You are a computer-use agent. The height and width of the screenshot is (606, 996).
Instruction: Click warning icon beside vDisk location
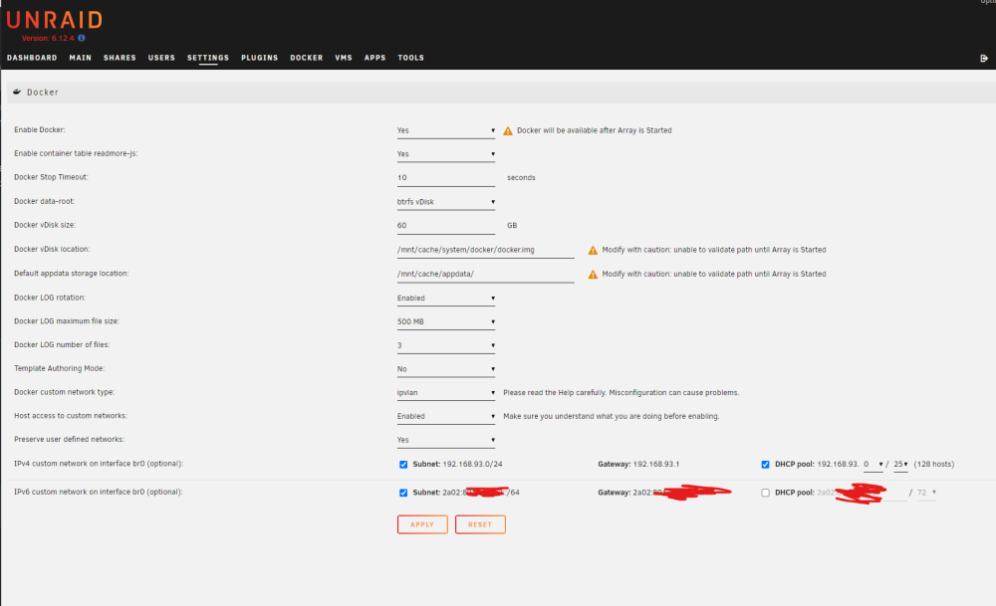point(593,250)
